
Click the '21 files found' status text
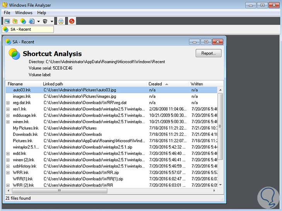[18, 198]
